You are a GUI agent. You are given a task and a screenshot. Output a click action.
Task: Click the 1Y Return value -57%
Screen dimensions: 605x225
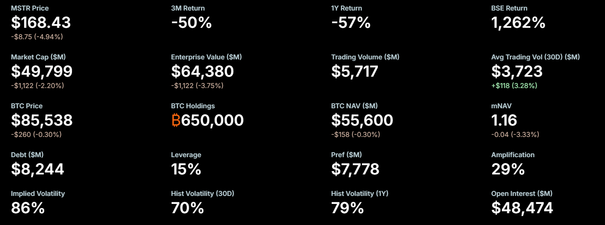click(x=351, y=23)
